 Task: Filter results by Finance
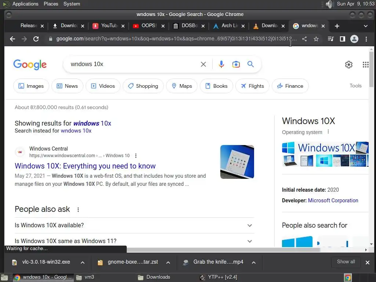[290, 86]
